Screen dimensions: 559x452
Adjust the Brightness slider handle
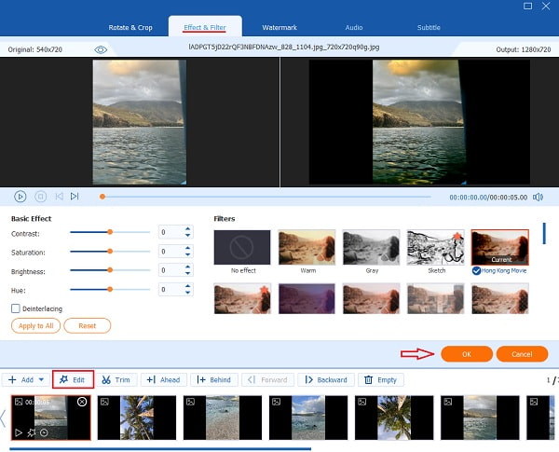110,270
